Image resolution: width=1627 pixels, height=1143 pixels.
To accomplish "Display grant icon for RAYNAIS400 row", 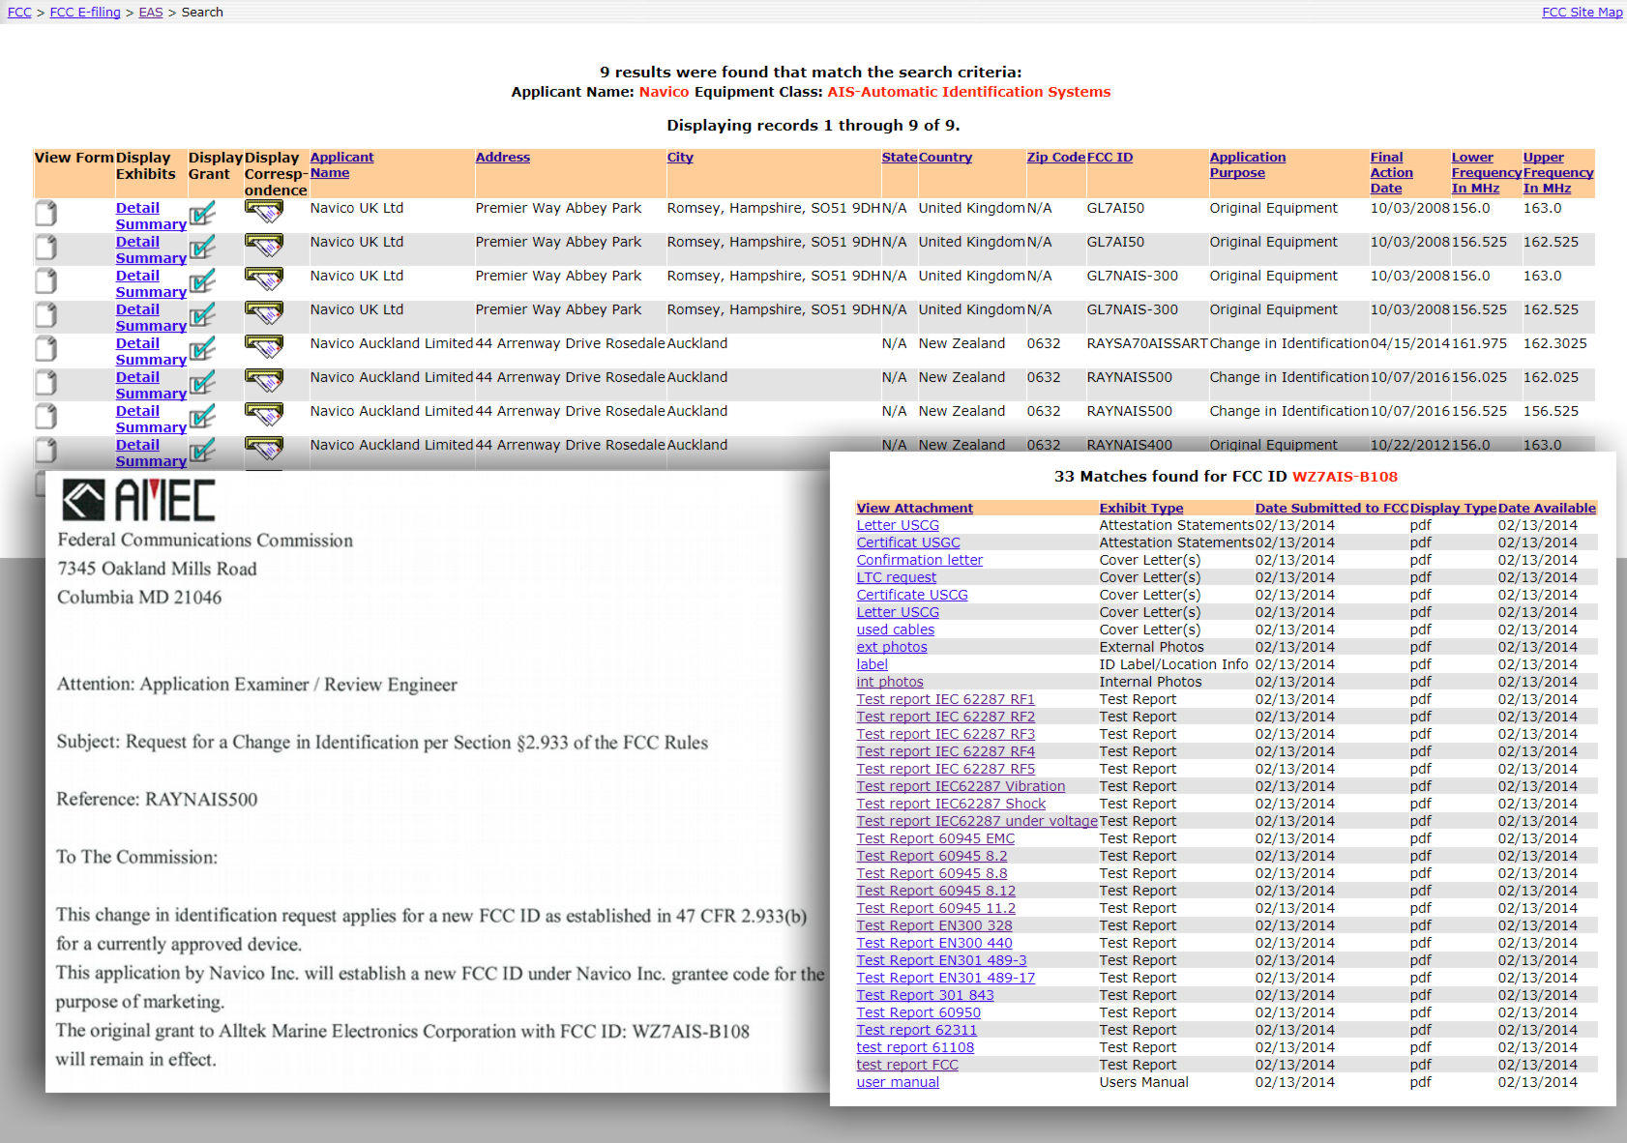I will click(202, 451).
